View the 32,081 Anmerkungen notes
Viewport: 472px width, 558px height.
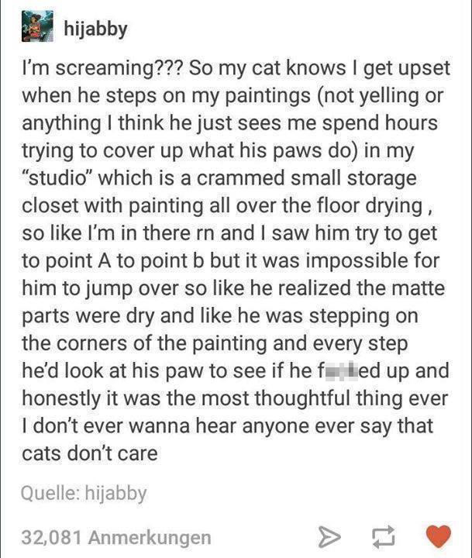pos(116,537)
